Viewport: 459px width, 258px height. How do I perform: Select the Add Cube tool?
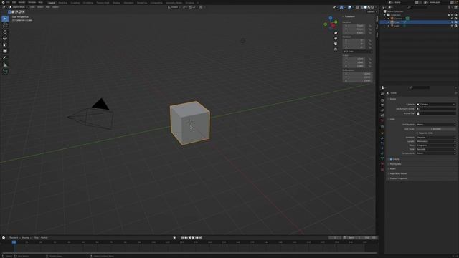tap(5, 72)
